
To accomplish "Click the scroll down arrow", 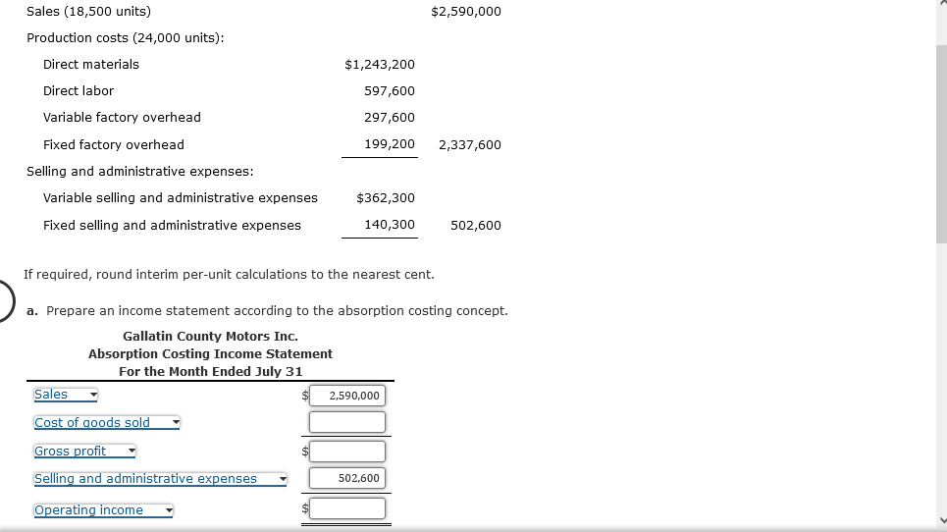I will (x=941, y=520).
